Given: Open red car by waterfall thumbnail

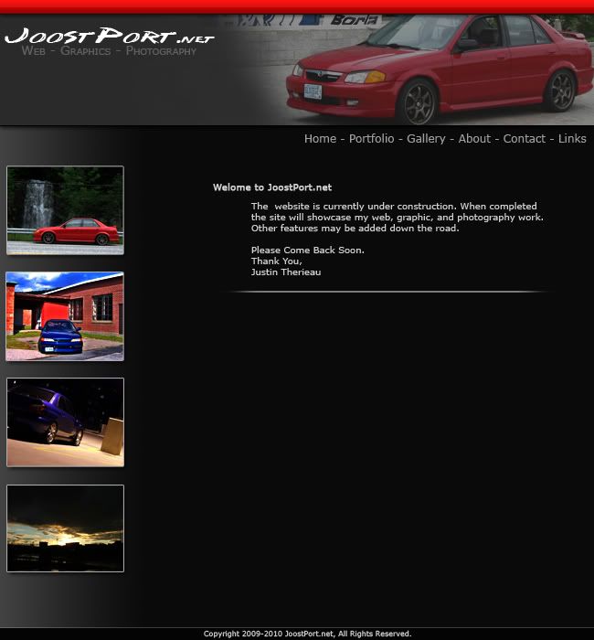Looking at the screenshot, I should (65, 210).
